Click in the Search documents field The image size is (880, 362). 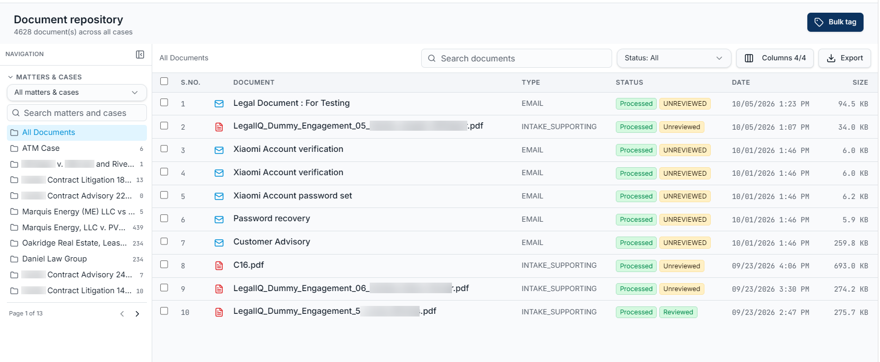pos(516,58)
